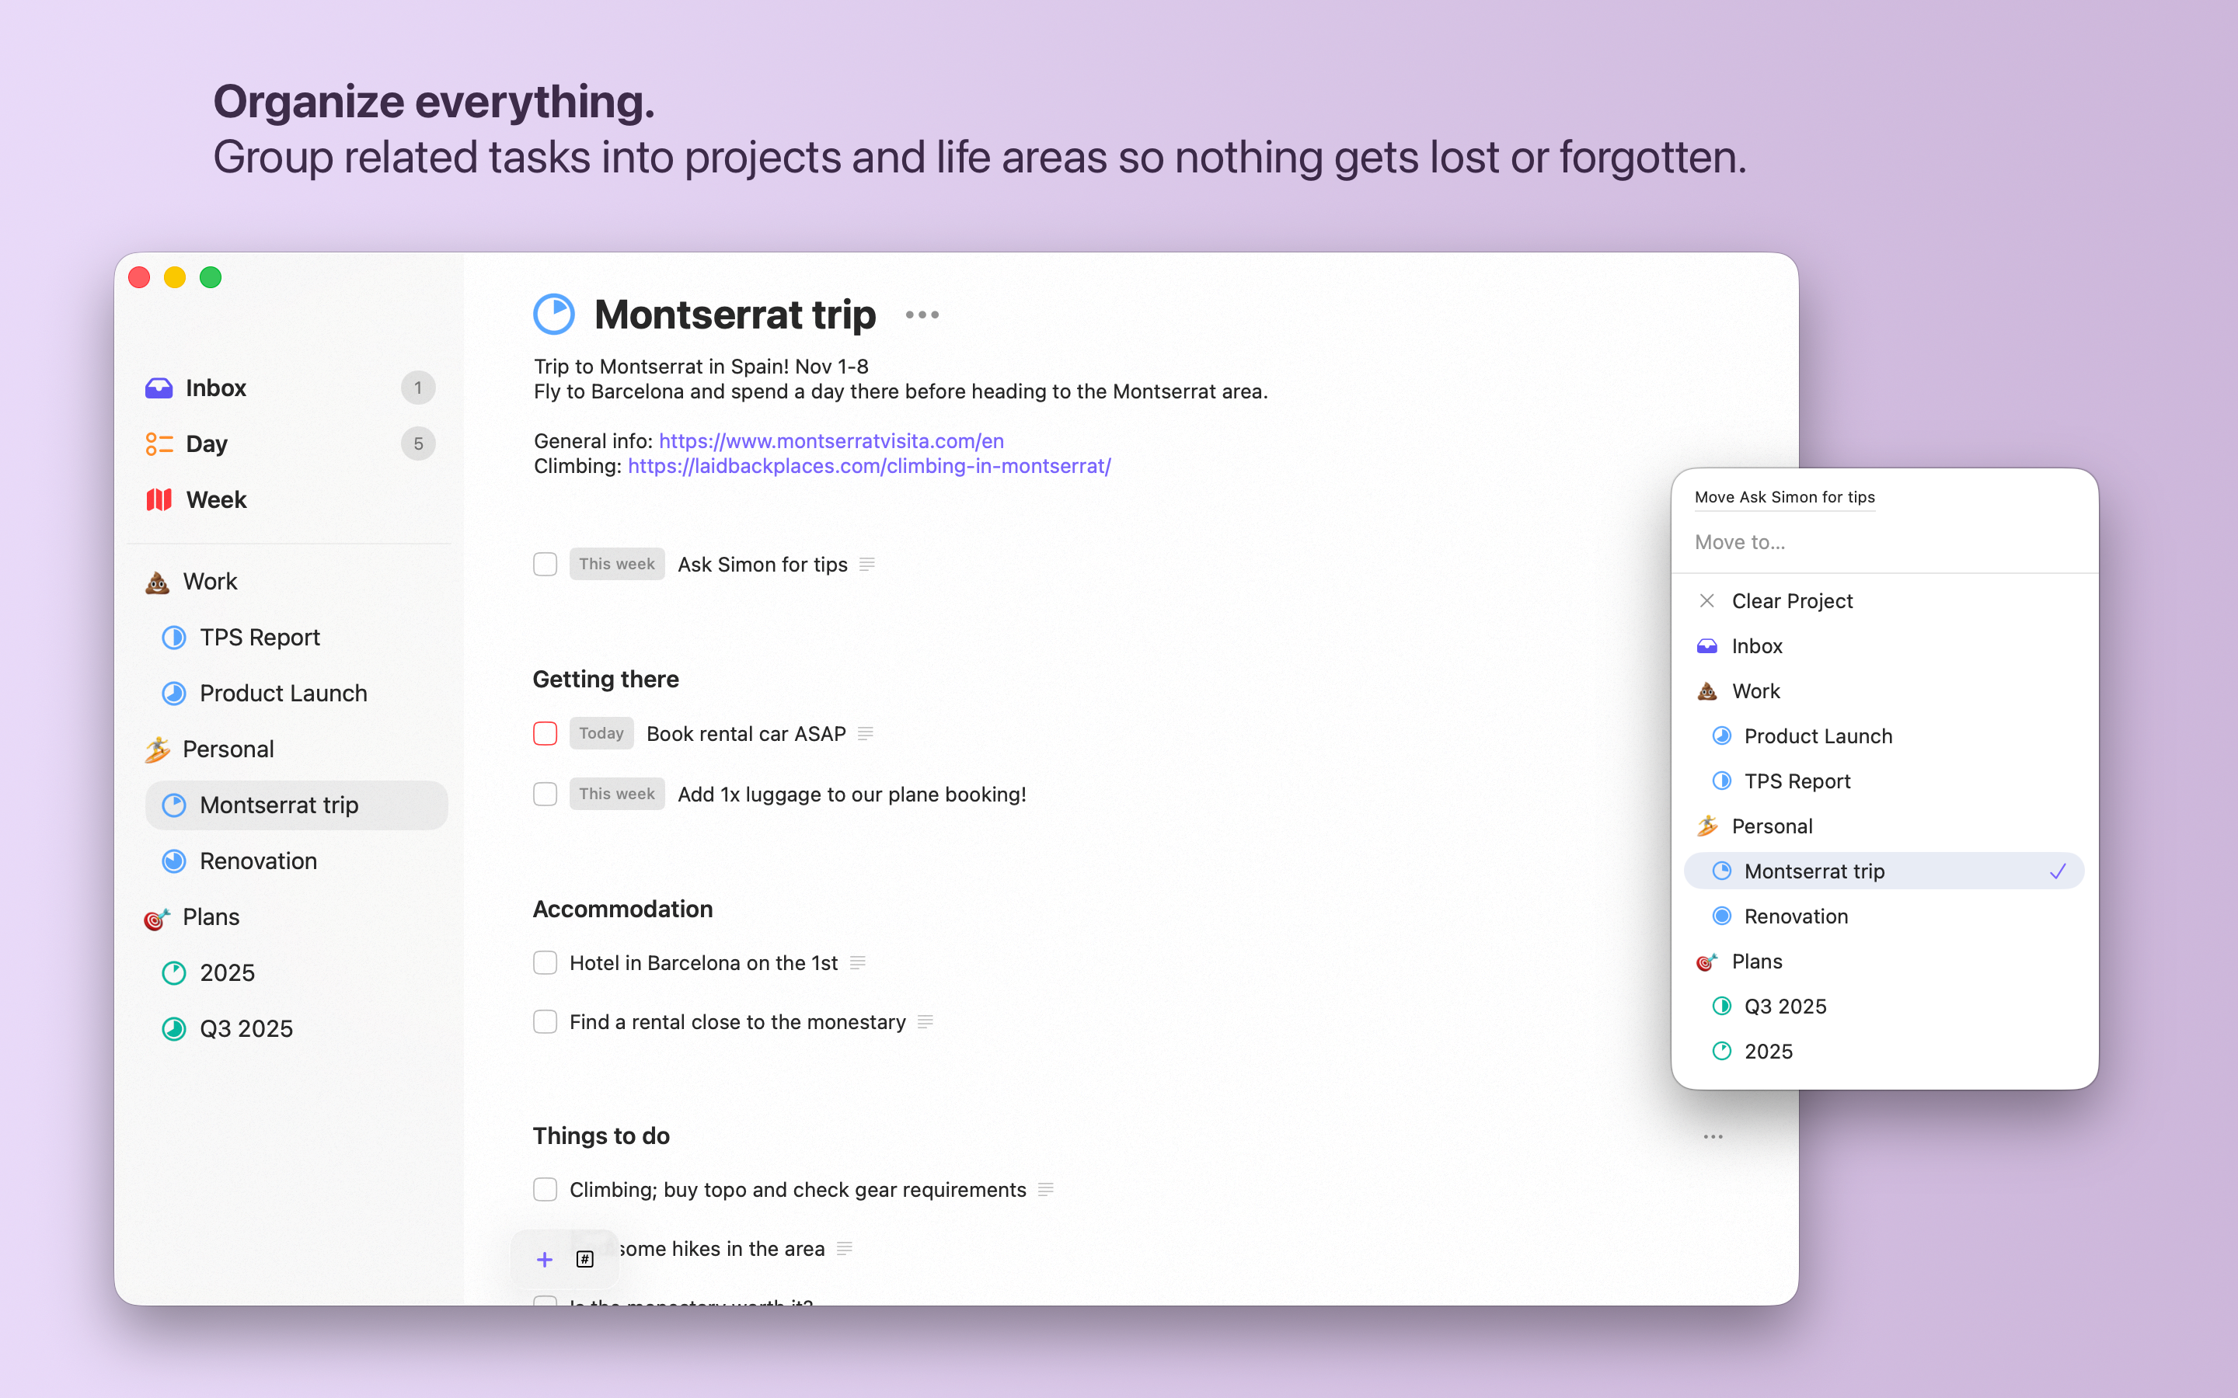Open the laidbackplaces climbing link
The height and width of the screenshot is (1398, 2238).
868,466
